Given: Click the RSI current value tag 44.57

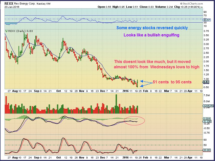Looking at the screenshot, I should [206, 20].
